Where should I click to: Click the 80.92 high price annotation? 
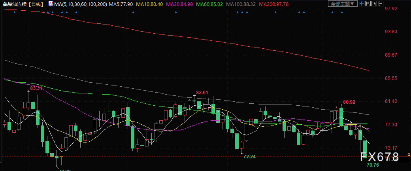coord(349,102)
